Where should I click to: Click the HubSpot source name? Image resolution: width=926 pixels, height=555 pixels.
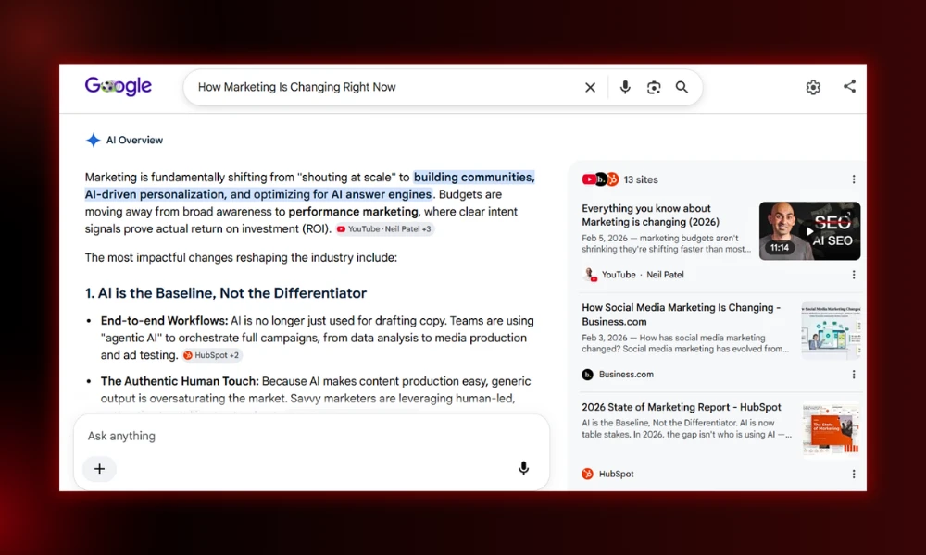coord(616,475)
